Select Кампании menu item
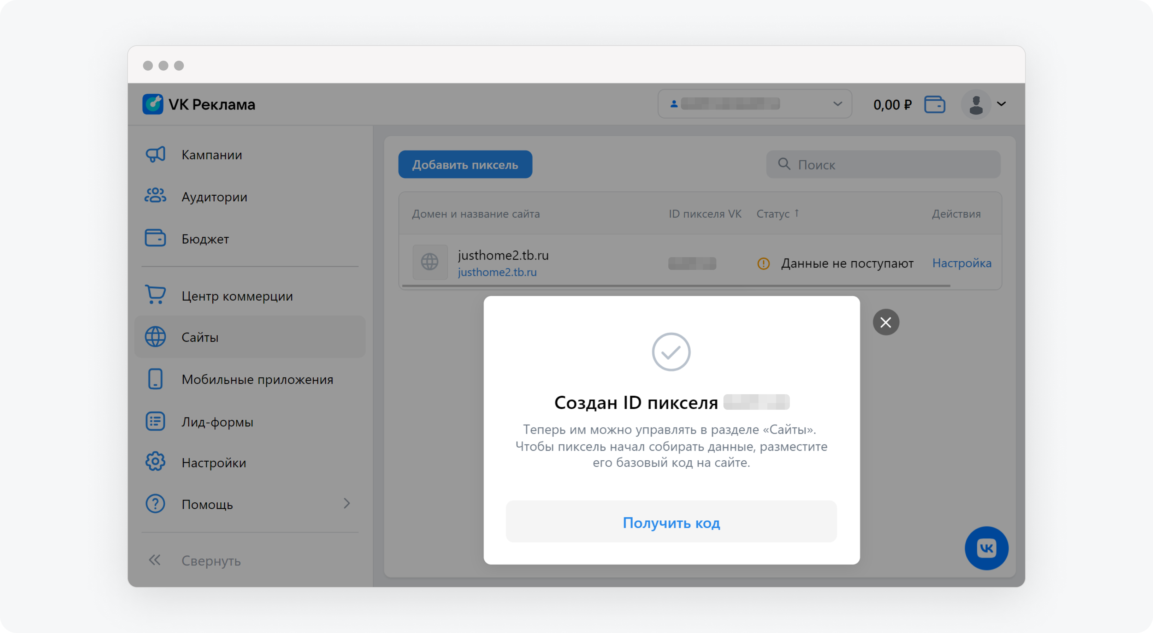The image size is (1153, 633). click(250, 154)
